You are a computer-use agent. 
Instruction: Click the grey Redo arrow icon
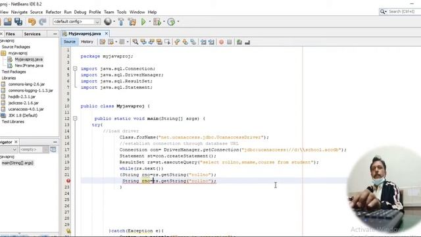(x=43, y=22)
